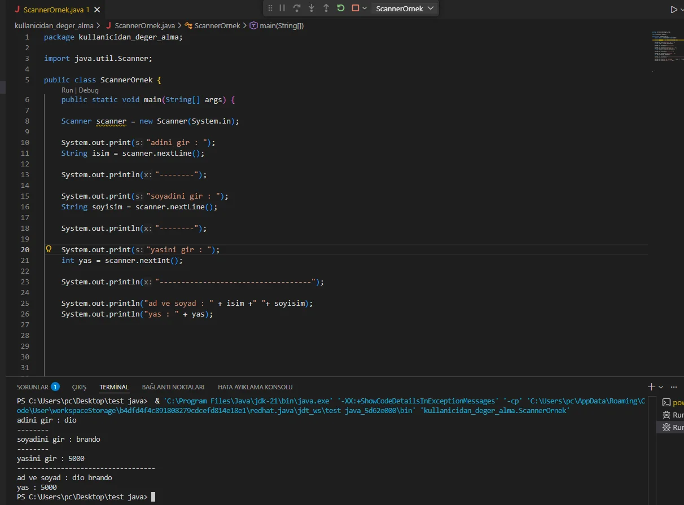684x505 pixels.
Task: Expand the stop button dropdown arrow
Action: (x=365, y=8)
